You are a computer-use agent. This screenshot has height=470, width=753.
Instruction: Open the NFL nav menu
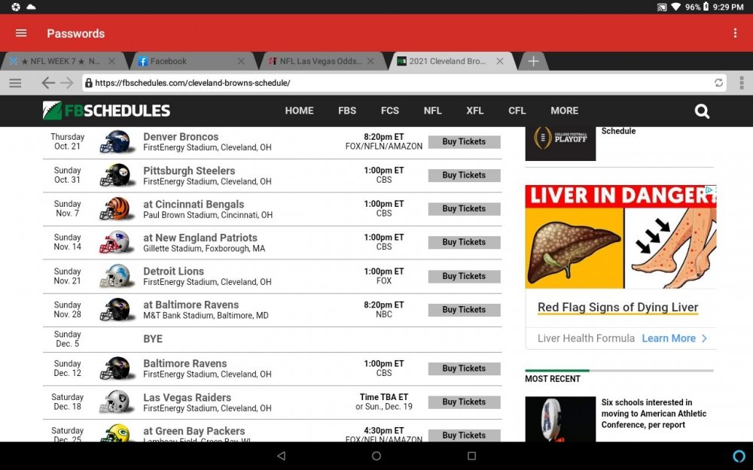click(x=433, y=111)
